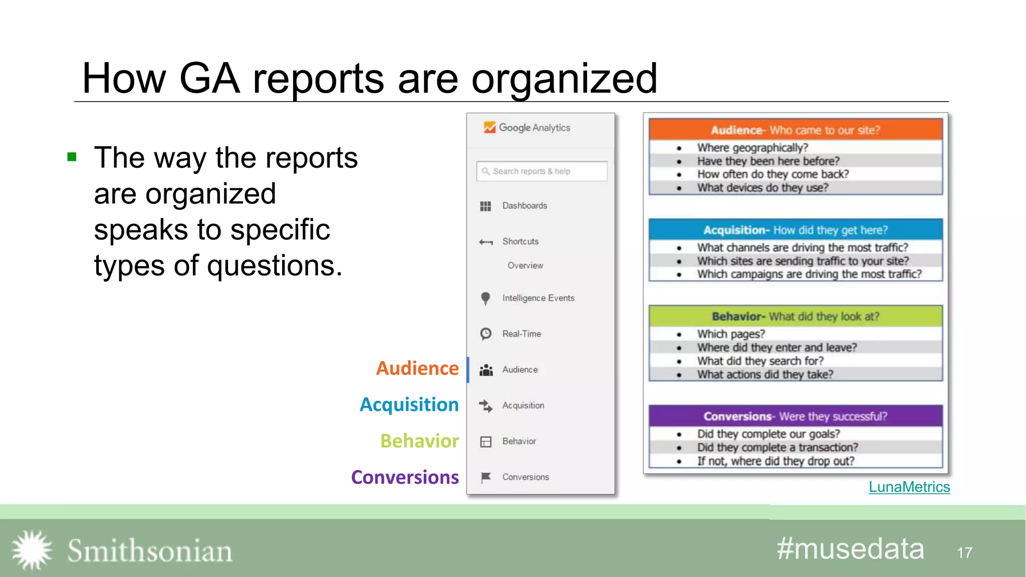Screen dimensions: 1026x577
Task: Click 'Did they complete a transaction?' bullet
Action: click(x=778, y=448)
